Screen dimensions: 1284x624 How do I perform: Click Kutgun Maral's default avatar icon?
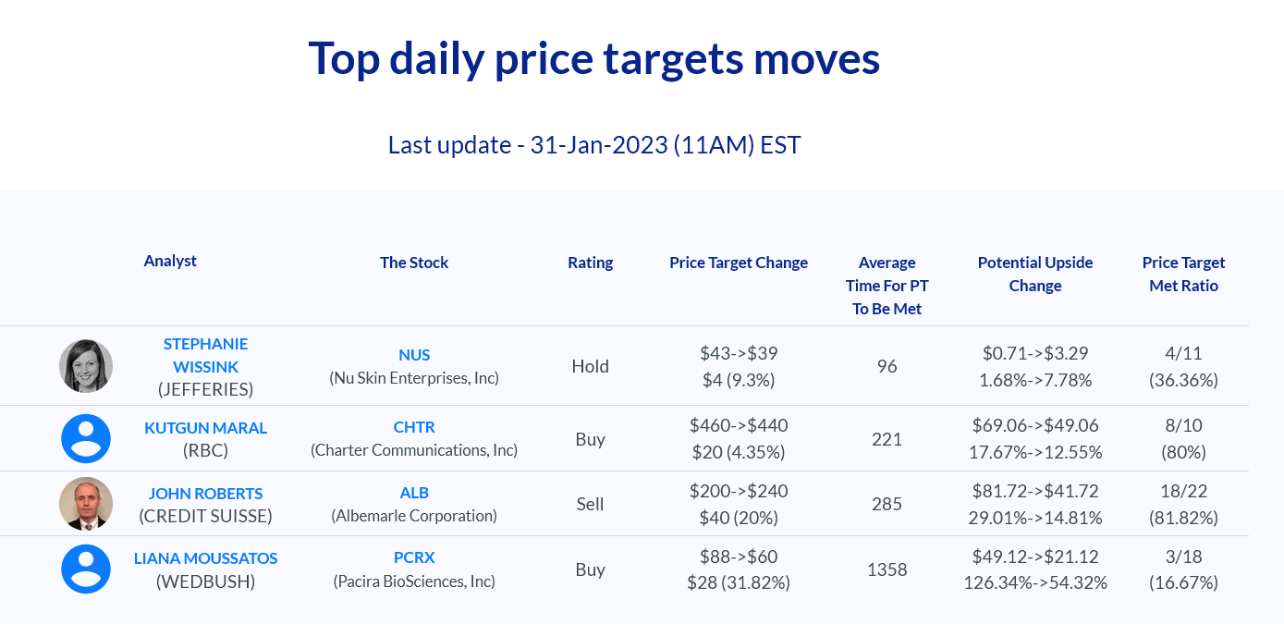click(x=86, y=439)
